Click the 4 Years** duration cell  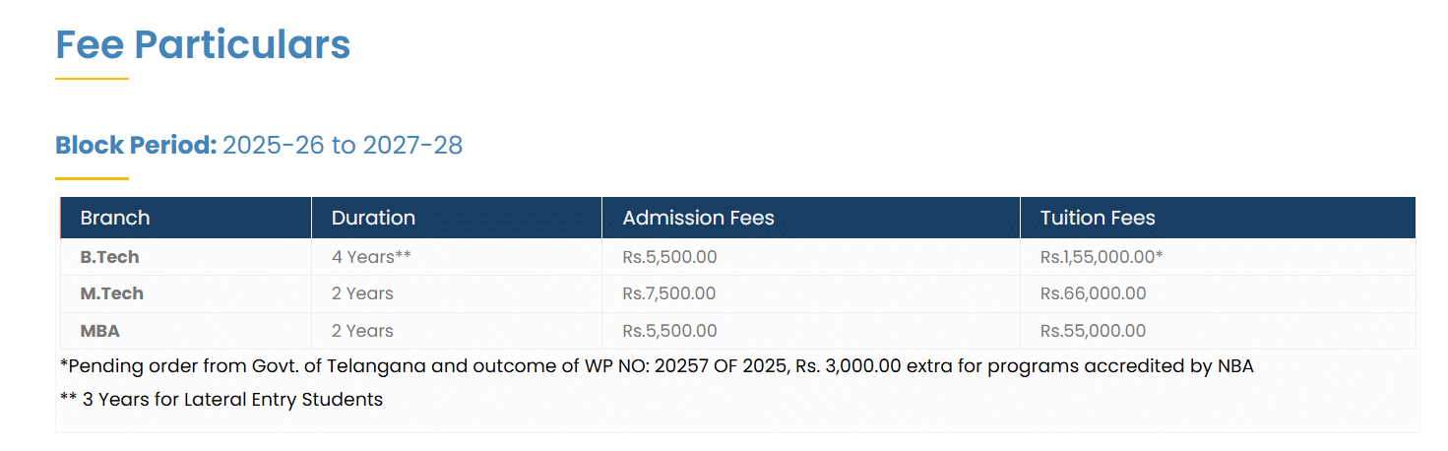click(371, 257)
